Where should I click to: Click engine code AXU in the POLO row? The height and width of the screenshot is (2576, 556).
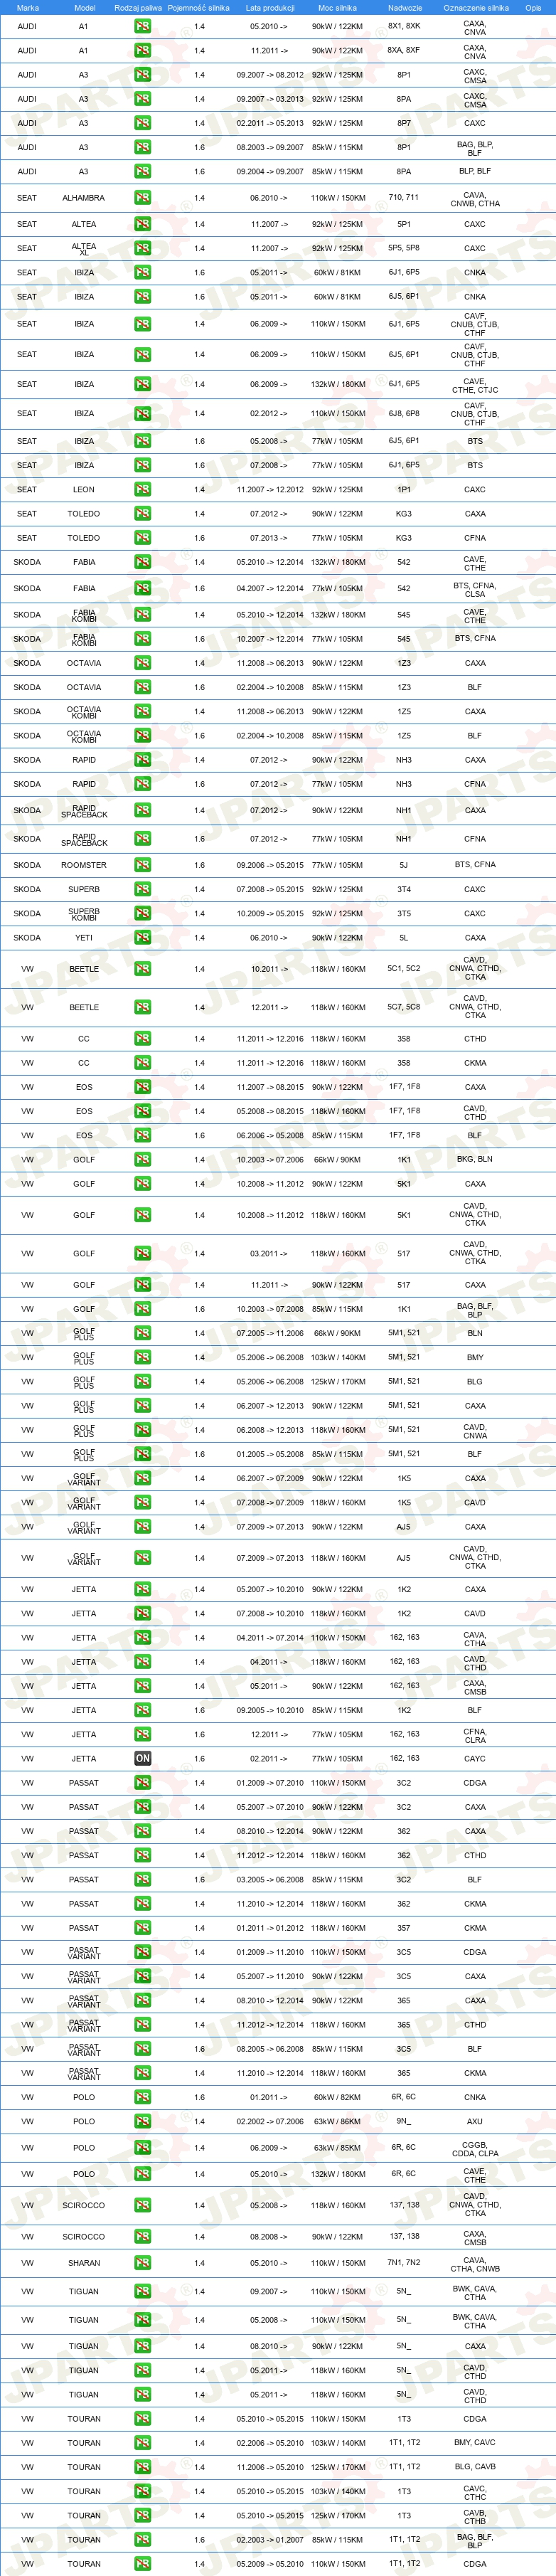475,2121
